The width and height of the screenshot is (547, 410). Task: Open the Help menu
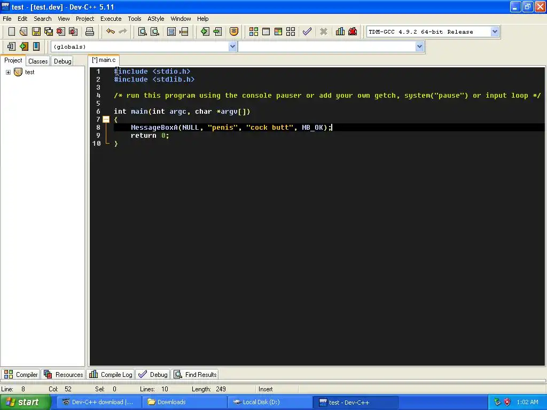202,19
